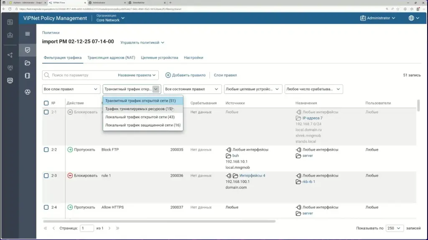Expand the Administrator account menu
The height and width of the screenshot is (240, 428).
[x=377, y=18]
